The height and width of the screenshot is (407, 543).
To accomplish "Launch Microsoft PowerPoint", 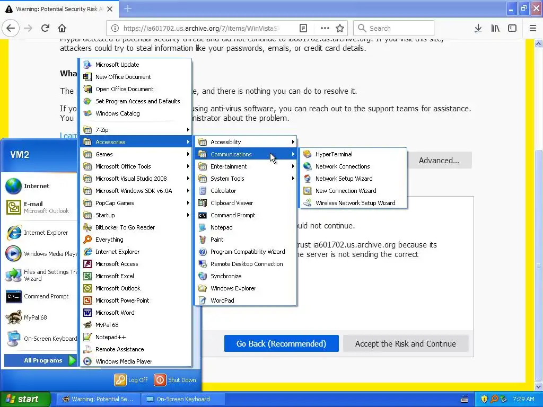I will coord(136,300).
